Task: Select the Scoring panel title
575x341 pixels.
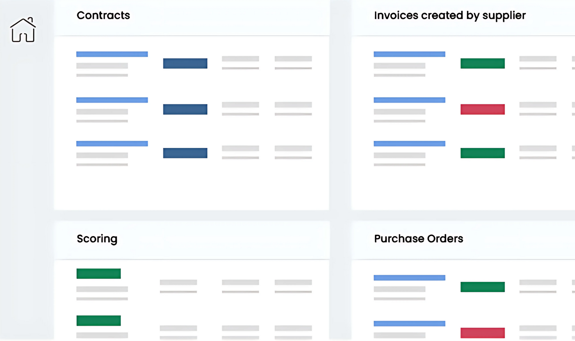Action: (97, 239)
